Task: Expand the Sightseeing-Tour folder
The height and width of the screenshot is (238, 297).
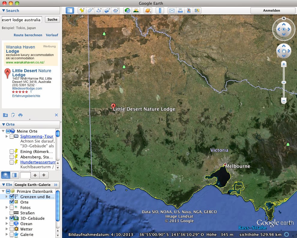Action: 7,136
